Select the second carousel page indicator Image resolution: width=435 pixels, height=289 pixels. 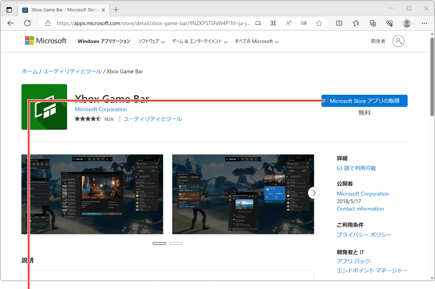[x=176, y=243]
